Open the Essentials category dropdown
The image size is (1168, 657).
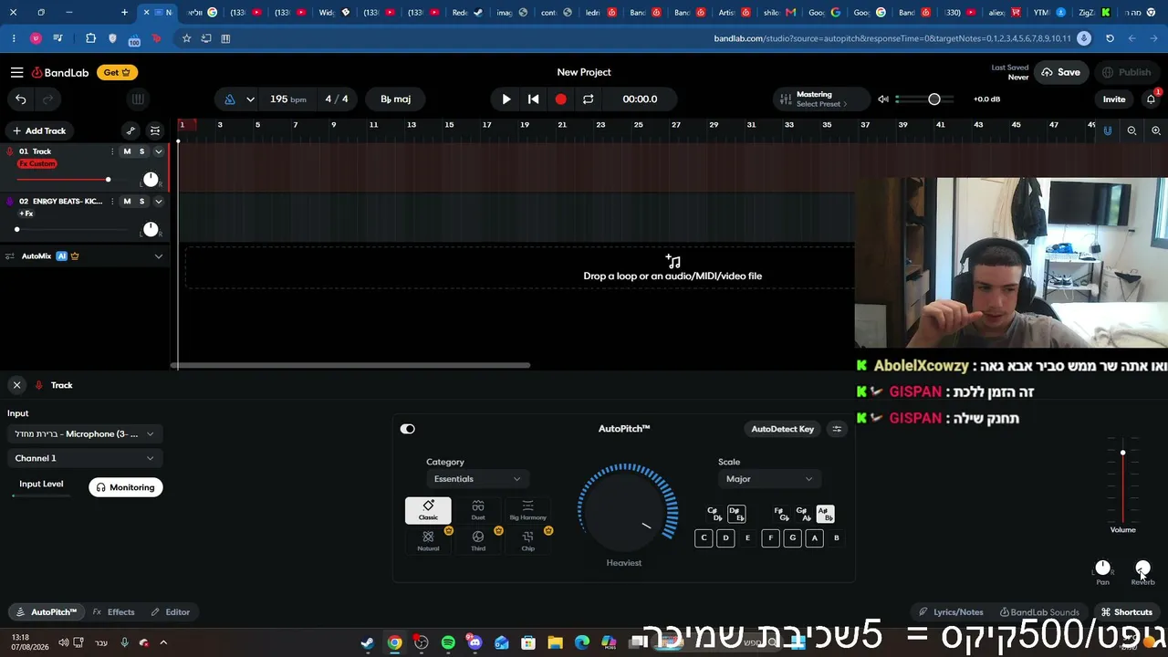point(477,479)
